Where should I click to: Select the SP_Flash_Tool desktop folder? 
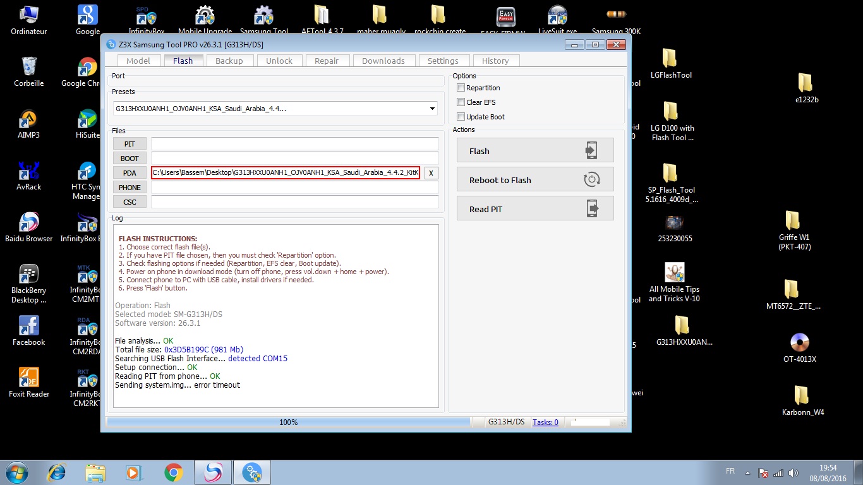pyautogui.click(x=672, y=183)
